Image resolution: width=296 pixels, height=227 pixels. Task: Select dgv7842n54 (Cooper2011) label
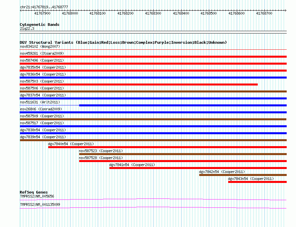pyautogui.click(x=222, y=172)
